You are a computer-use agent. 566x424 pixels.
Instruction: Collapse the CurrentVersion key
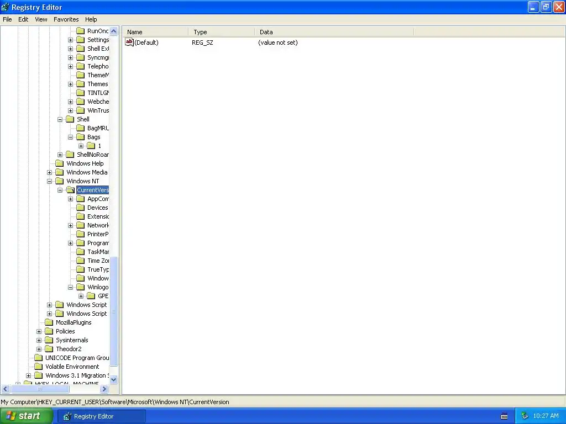pyautogui.click(x=60, y=190)
